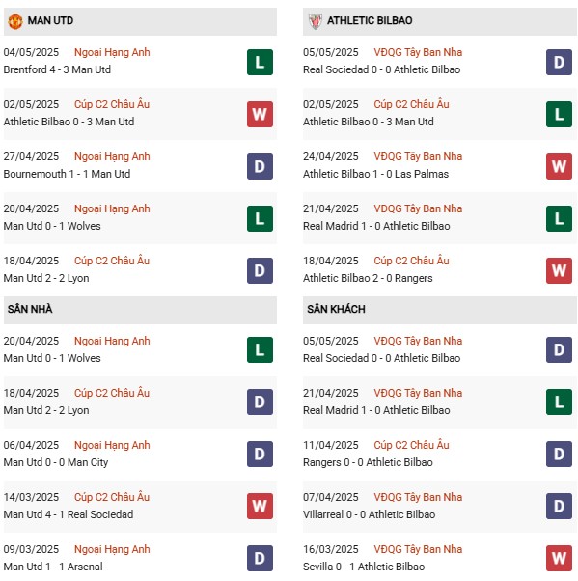Click the W badge for Sevilla 0-1 Athletic Bilbao
Screen dimensions: 578x581
click(559, 558)
